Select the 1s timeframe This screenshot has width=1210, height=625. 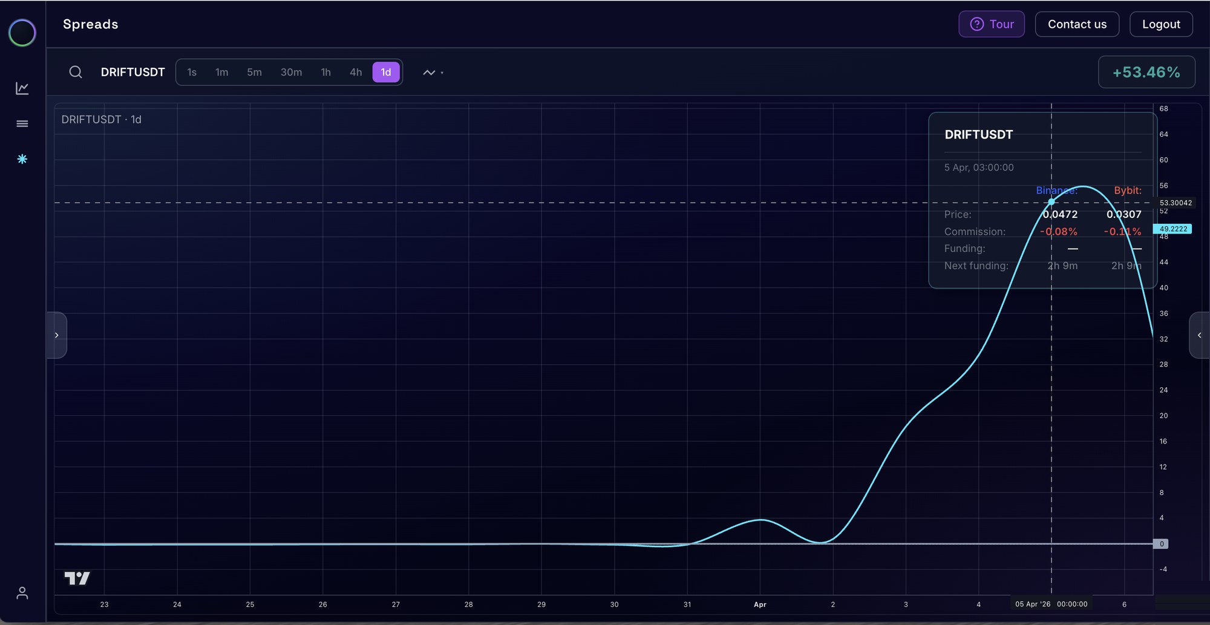pyautogui.click(x=192, y=73)
